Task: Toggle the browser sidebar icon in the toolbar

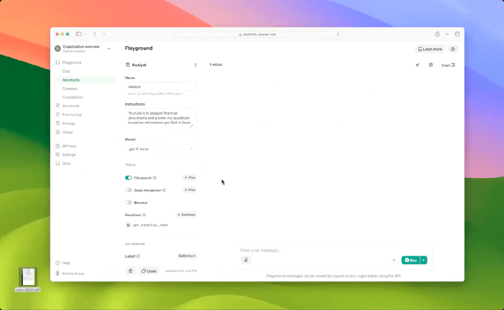Action: tap(78, 34)
